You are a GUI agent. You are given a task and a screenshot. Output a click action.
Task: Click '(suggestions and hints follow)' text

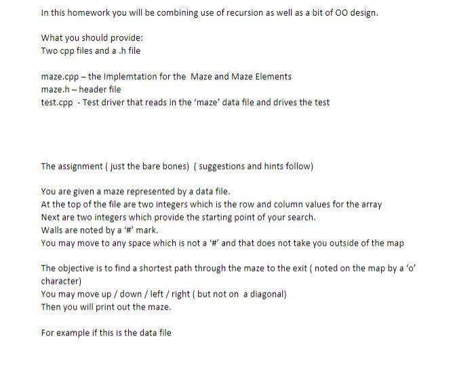(x=254, y=166)
